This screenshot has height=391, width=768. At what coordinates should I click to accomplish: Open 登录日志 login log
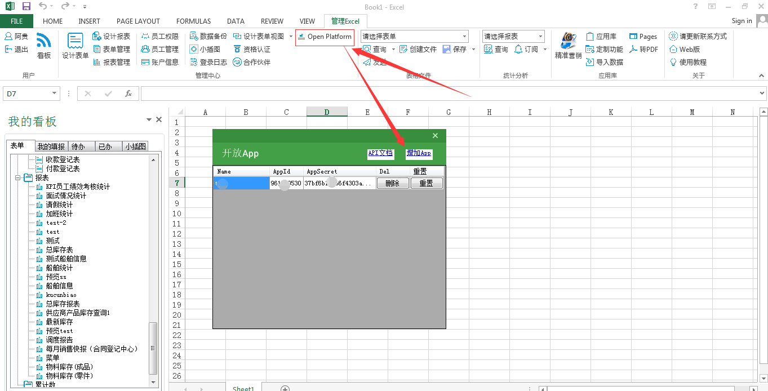pyautogui.click(x=208, y=62)
